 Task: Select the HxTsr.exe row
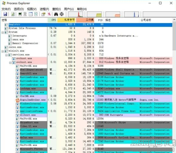(94, 138)
